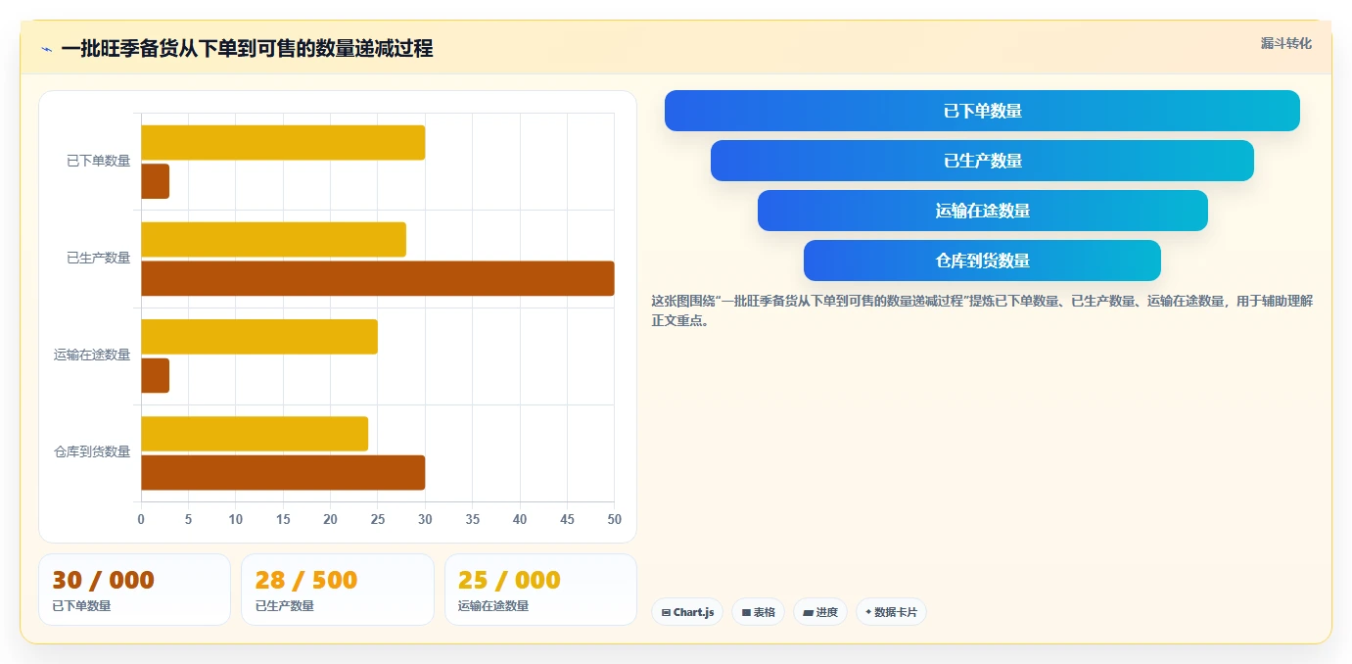Click the x-axis tick label 45

567,519
